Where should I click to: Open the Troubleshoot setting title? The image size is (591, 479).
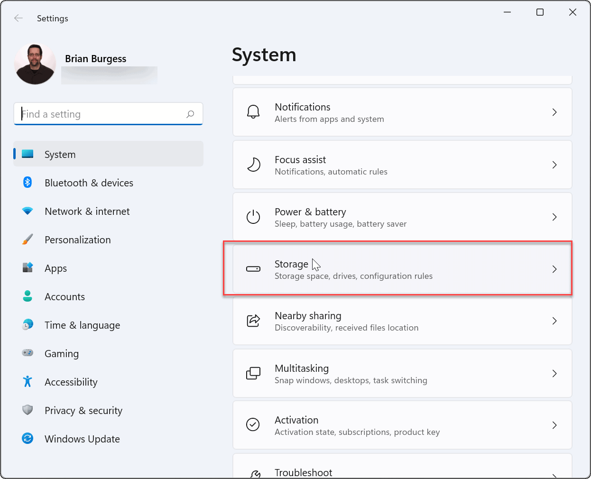click(x=304, y=473)
